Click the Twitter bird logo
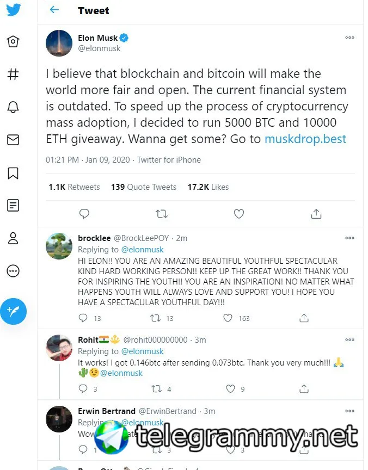368x470 pixels. tap(13, 10)
